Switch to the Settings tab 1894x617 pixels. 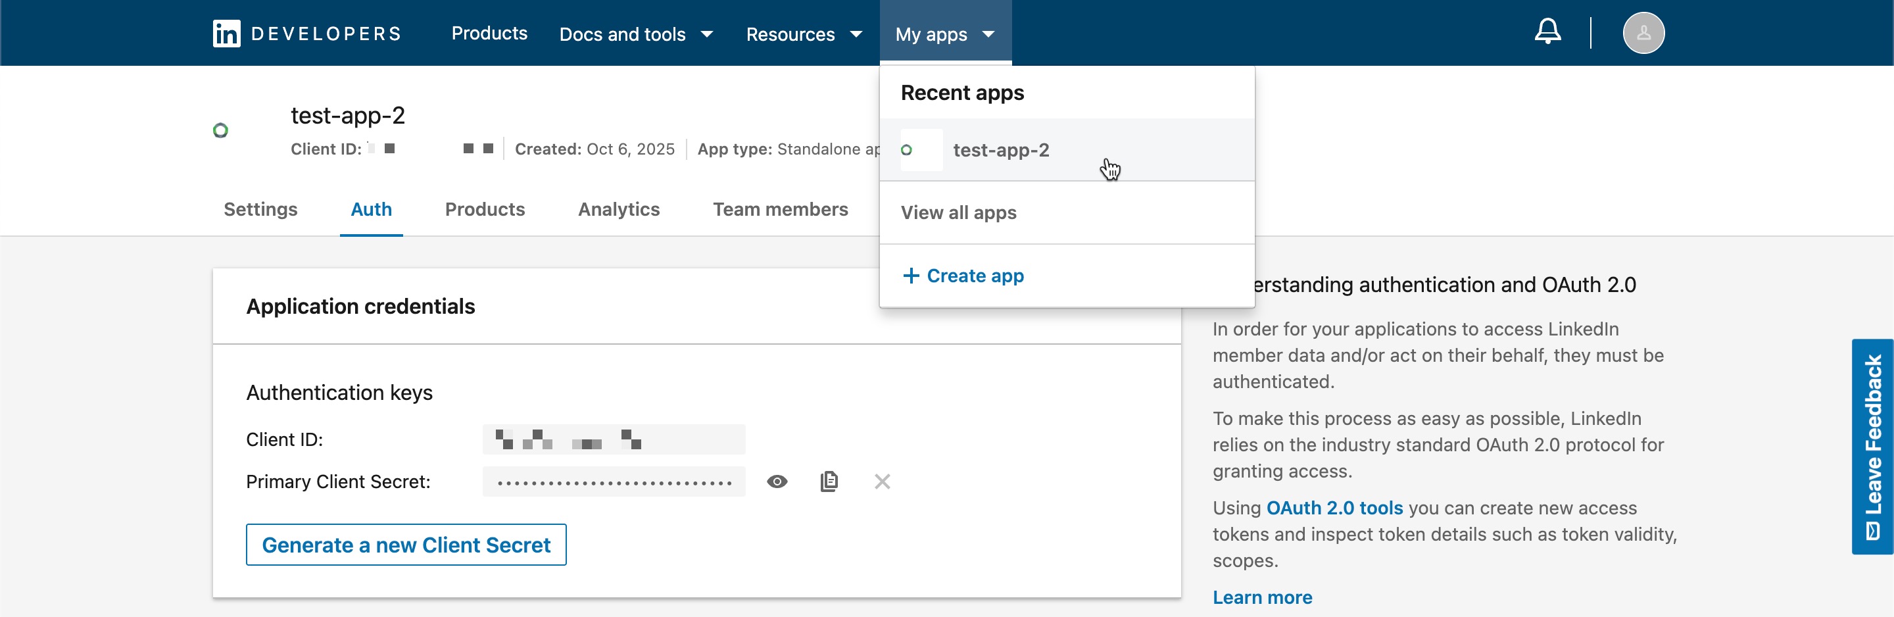(x=260, y=210)
